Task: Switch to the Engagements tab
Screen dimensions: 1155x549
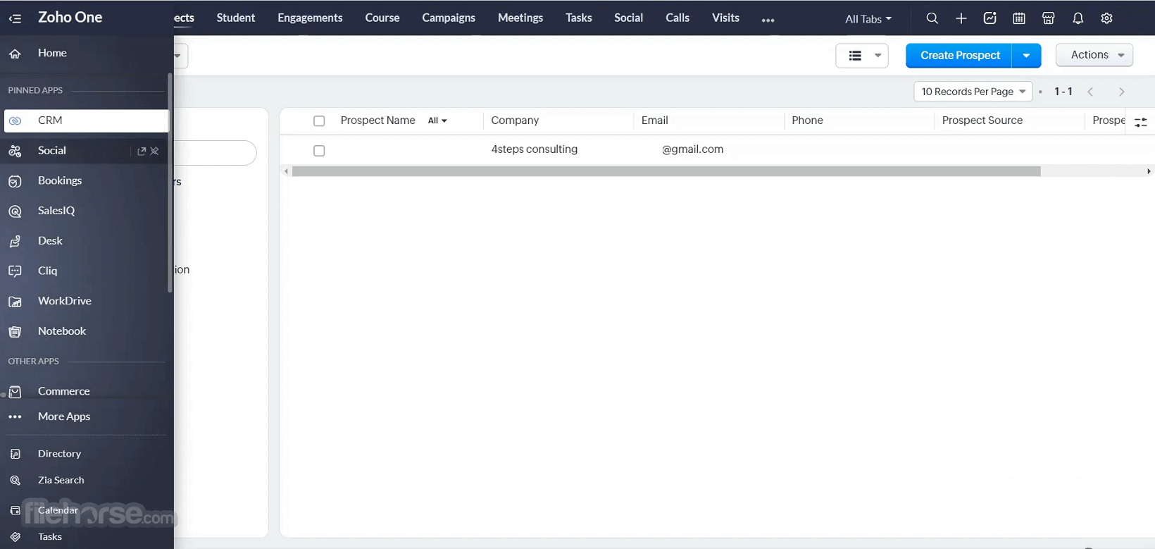Action: (x=310, y=18)
